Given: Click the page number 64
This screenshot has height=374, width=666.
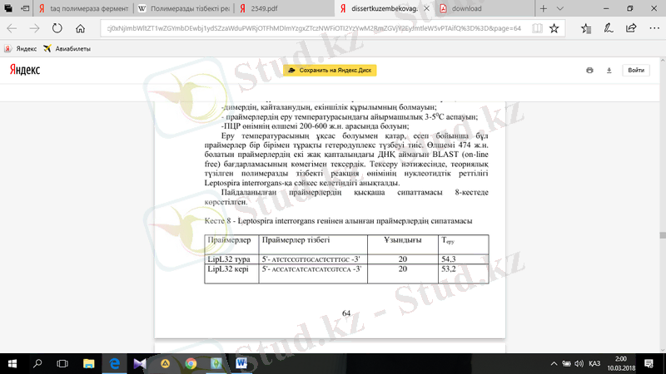Looking at the screenshot, I should 346,313.
